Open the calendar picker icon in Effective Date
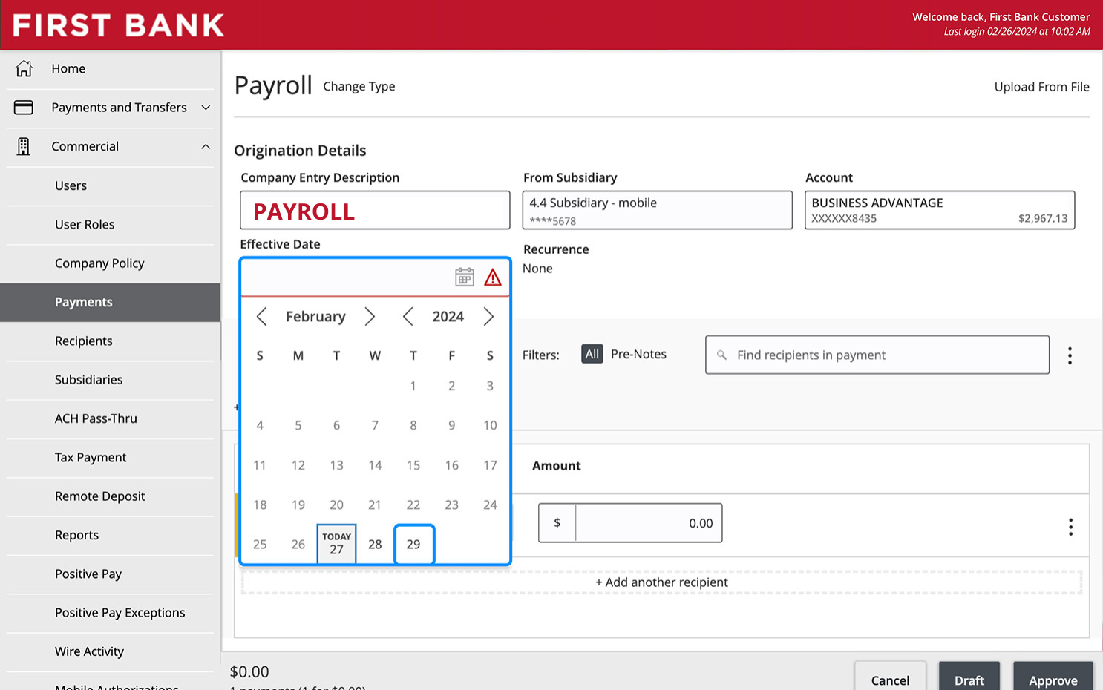Image resolution: width=1103 pixels, height=690 pixels. pos(465,277)
